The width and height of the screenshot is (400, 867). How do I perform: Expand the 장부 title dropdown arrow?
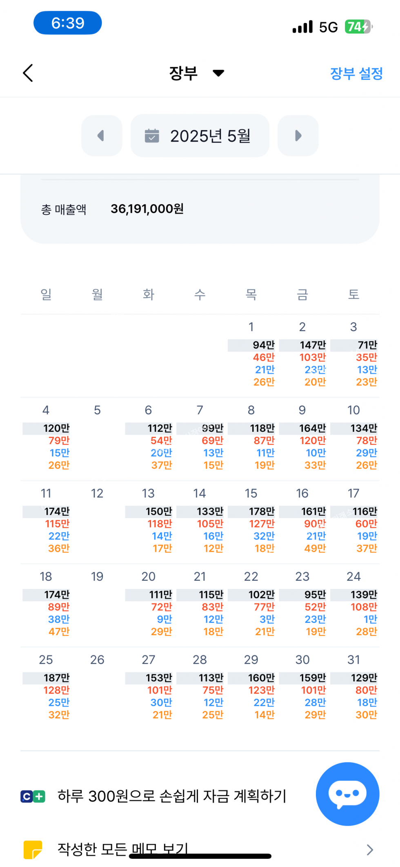point(219,73)
